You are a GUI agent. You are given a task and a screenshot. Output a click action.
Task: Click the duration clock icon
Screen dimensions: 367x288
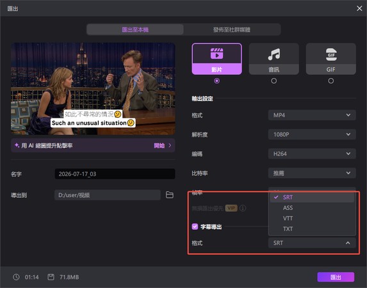tap(16, 277)
